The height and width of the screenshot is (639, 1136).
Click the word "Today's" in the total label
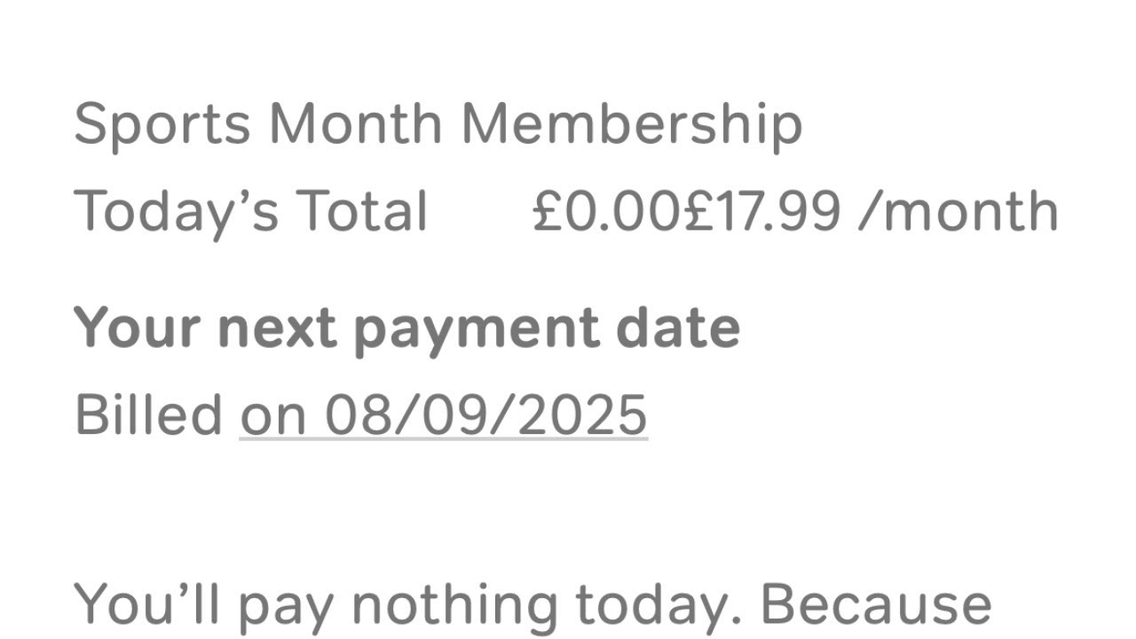[x=172, y=213]
